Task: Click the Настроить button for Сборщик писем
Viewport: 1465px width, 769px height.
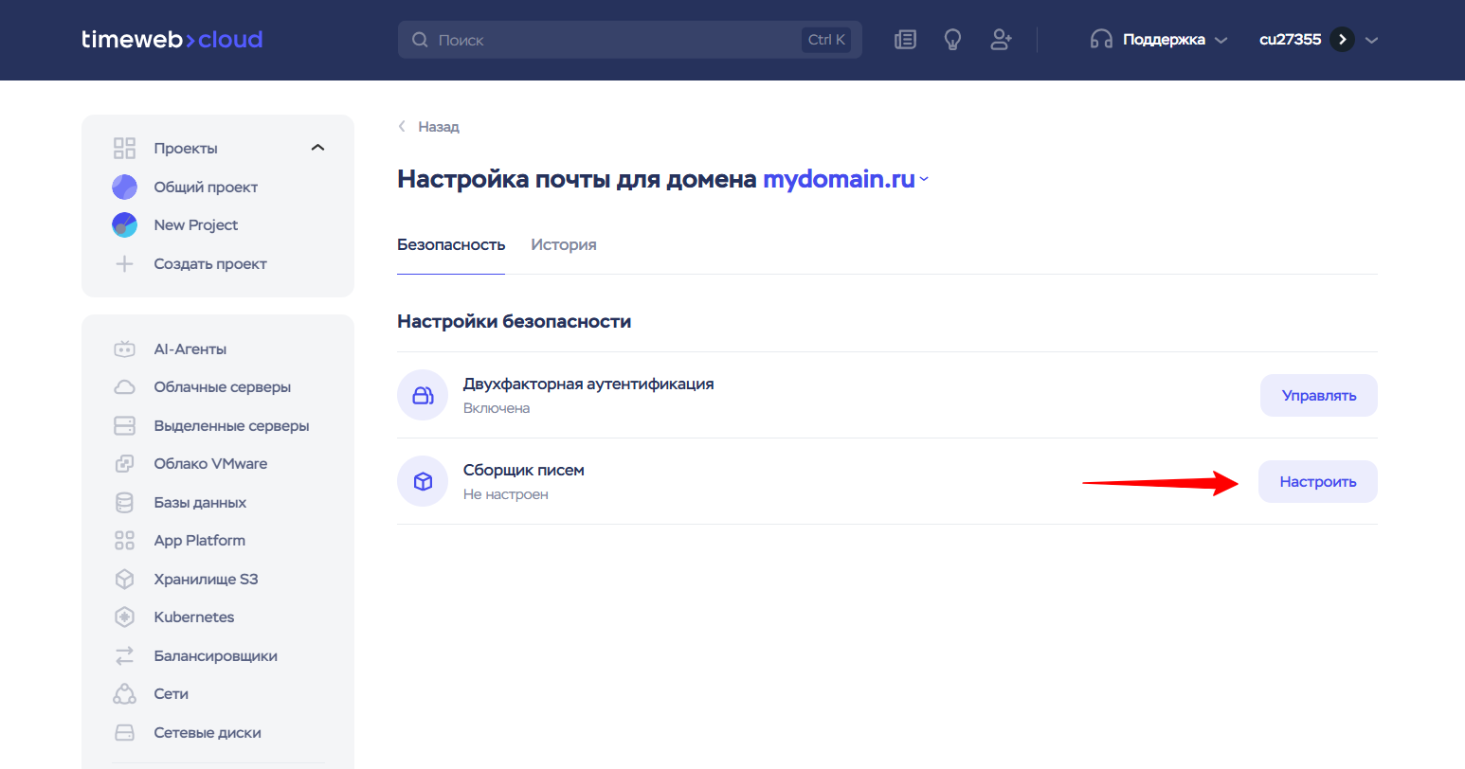Action: point(1317,482)
